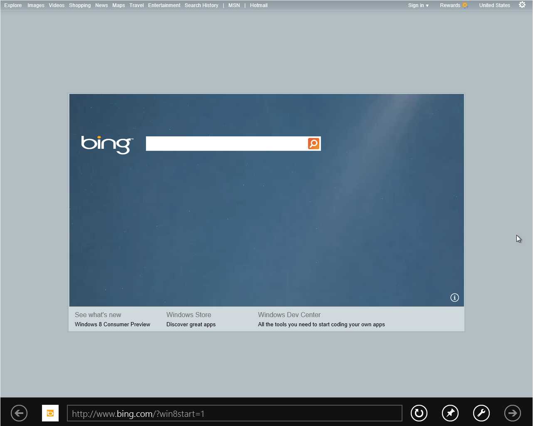Show image info circle icon
Viewport: 533px width, 426px height.
coord(454,298)
